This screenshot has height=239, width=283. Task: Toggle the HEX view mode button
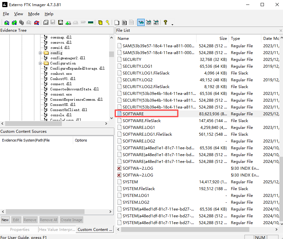tap(156, 23)
